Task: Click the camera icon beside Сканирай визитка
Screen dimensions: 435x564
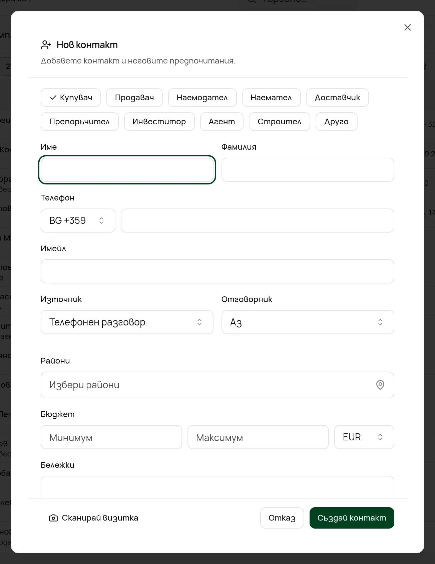Action: pos(53,518)
